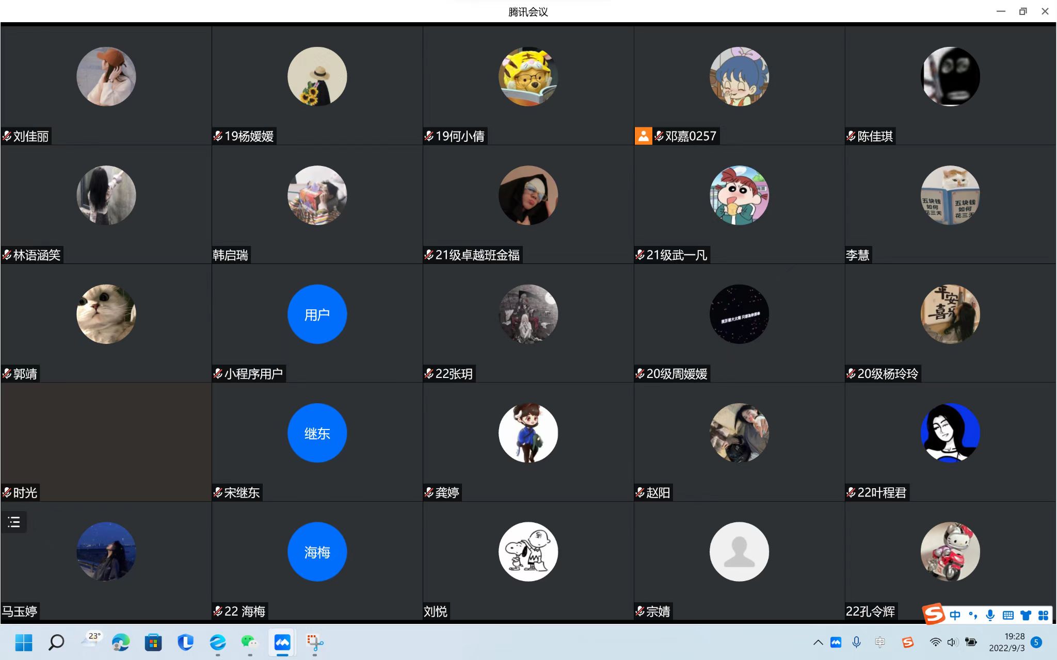Toggle system tray IME 中 indicator
Viewport: 1057px width, 660px height.
click(x=880, y=642)
